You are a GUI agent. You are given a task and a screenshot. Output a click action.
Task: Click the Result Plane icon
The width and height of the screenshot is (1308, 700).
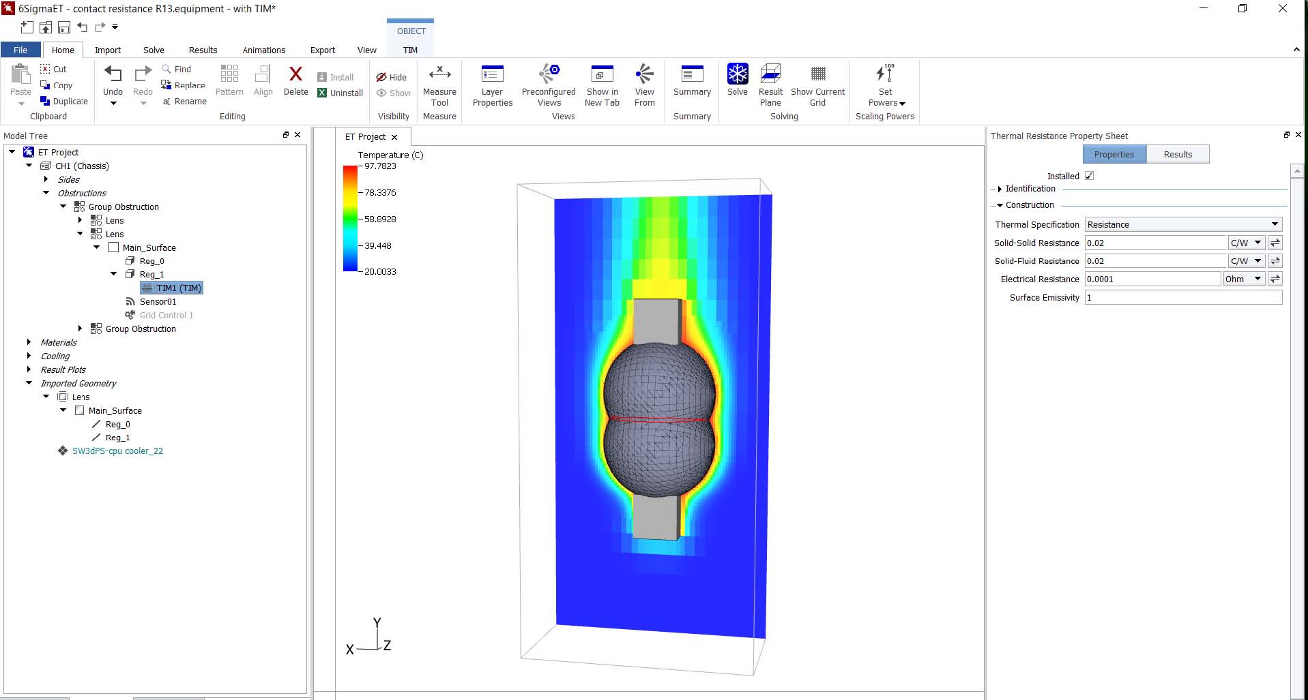(x=770, y=74)
